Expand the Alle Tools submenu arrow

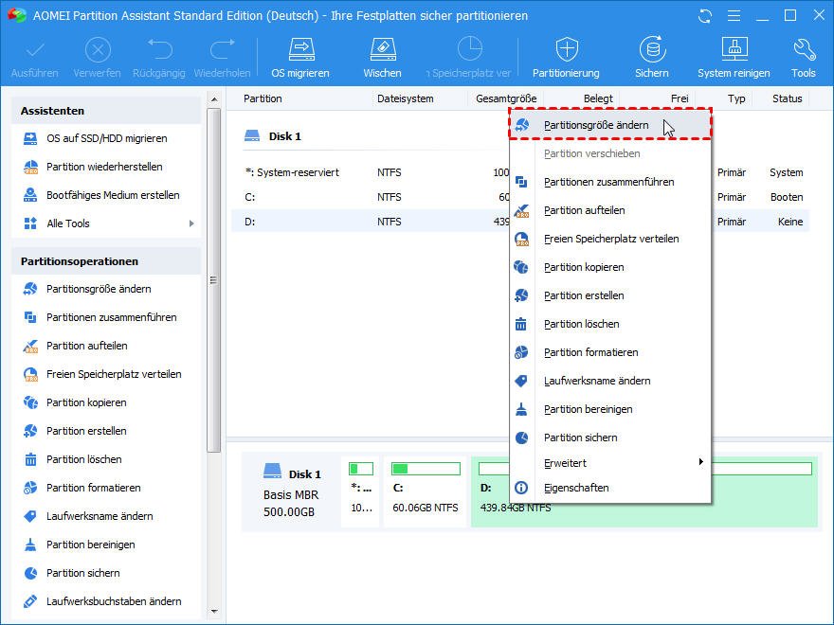click(x=191, y=223)
